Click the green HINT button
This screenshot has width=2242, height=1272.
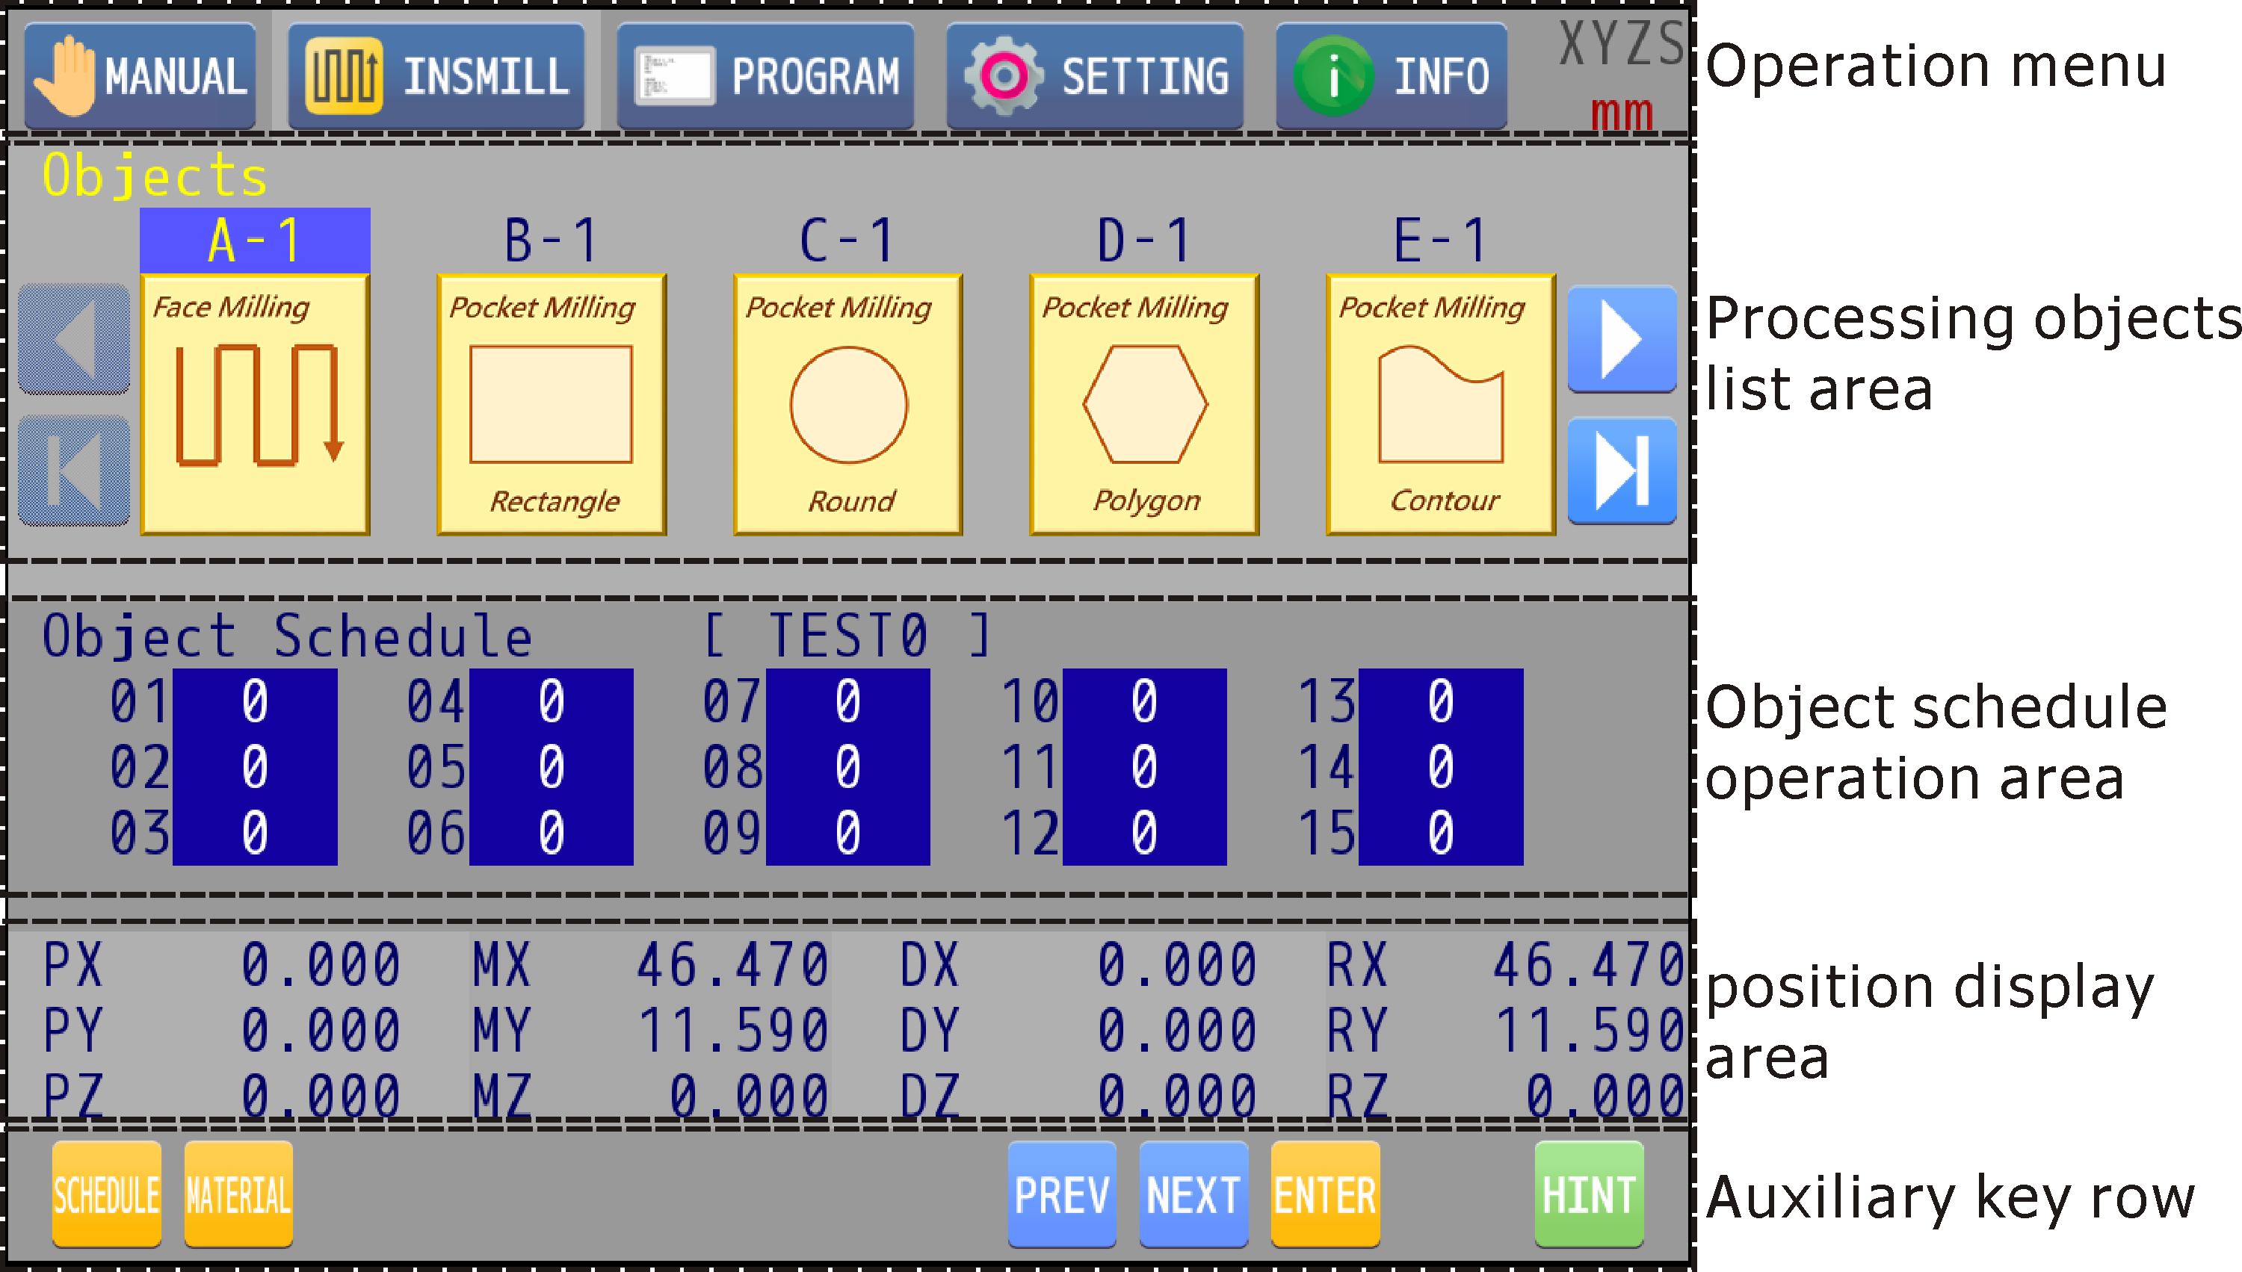pos(1588,1194)
